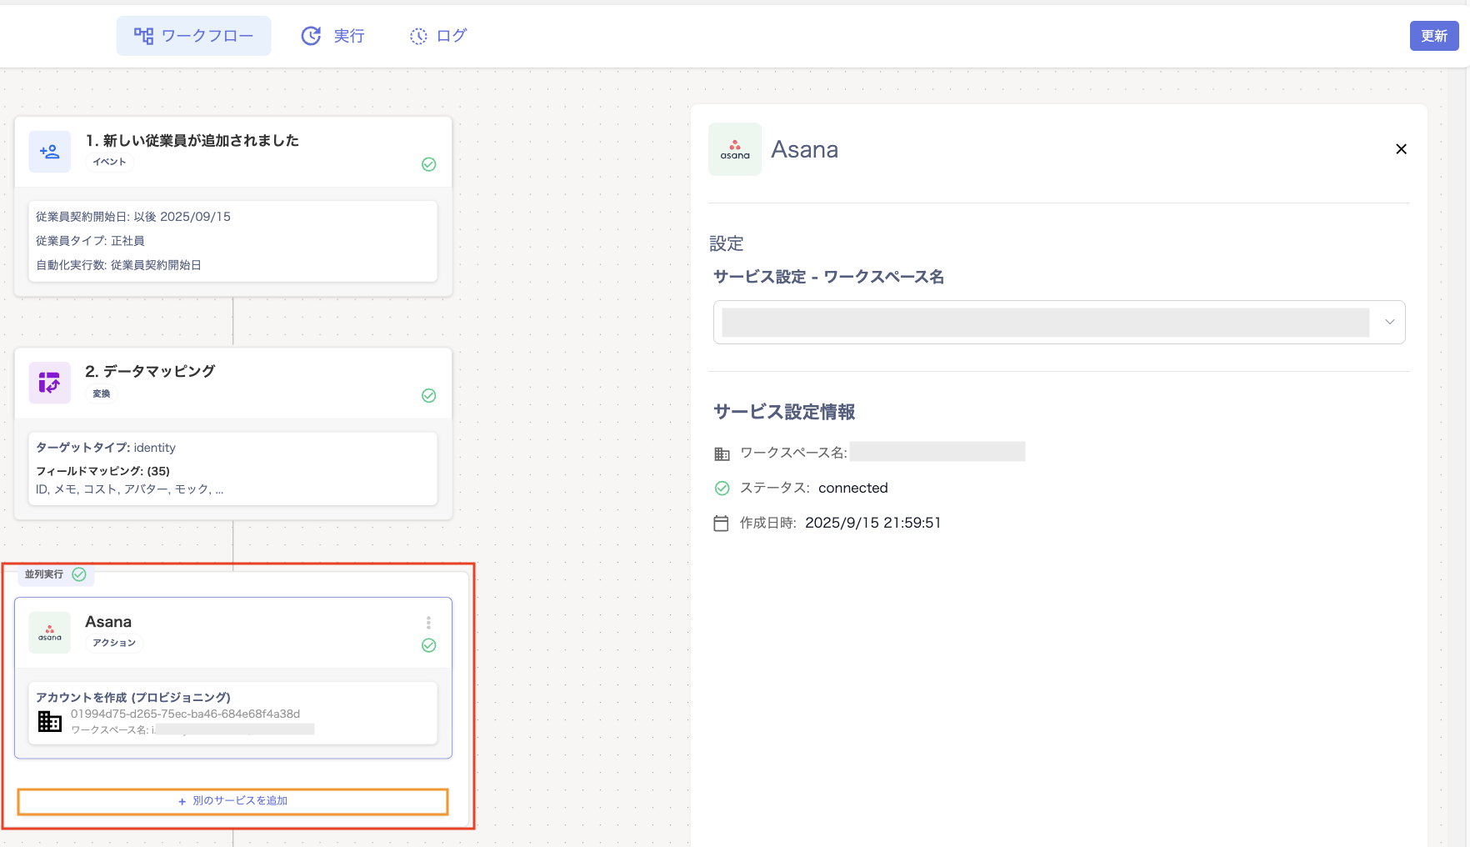Select the Asana action card title
This screenshot has height=847, width=1470.
tap(108, 622)
